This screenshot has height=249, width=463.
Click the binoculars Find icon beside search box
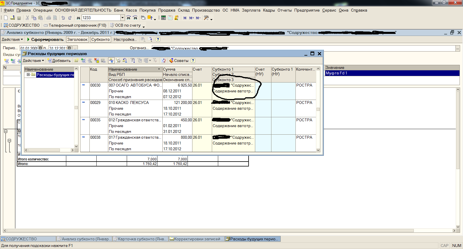pyautogui.click(x=78, y=18)
